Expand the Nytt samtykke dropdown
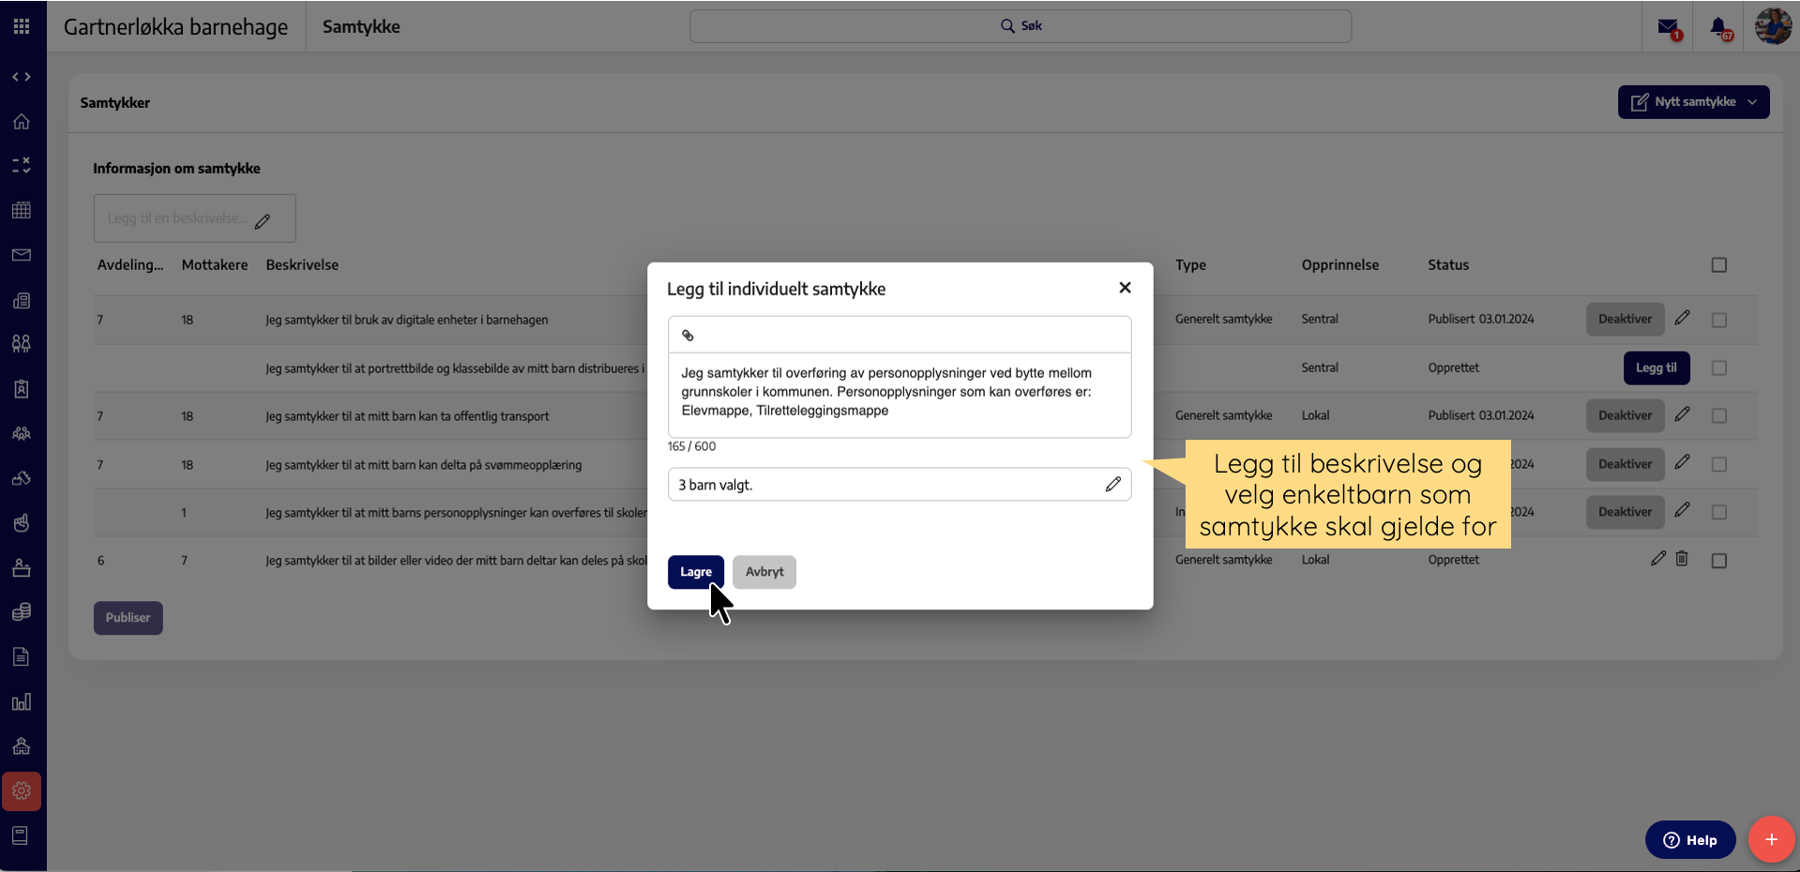Screen dimensions: 1800x872 tap(1752, 102)
